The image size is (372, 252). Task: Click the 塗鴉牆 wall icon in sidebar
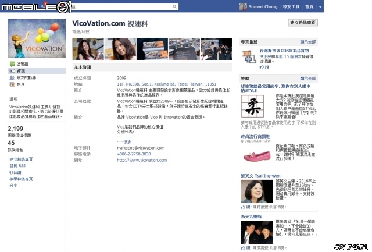pyautogui.click(x=12, y=64)
